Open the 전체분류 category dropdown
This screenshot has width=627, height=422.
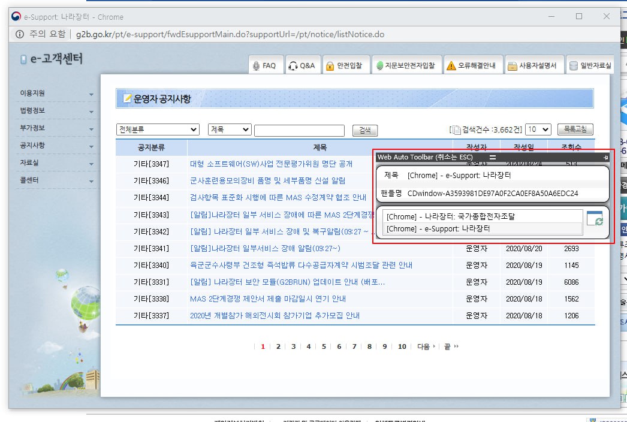tap(158, 129)
